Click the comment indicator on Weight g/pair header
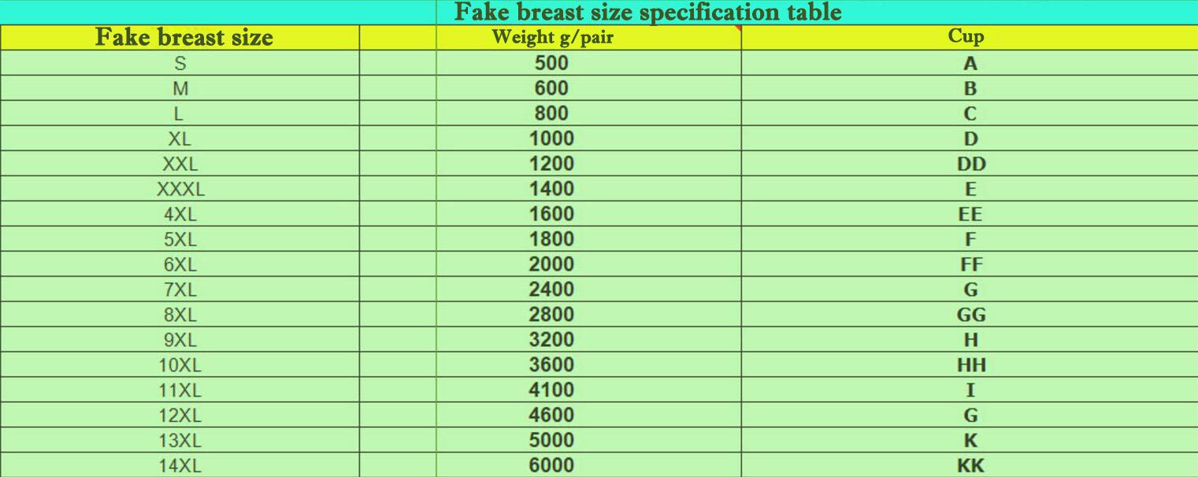 [x=738, y=28]
